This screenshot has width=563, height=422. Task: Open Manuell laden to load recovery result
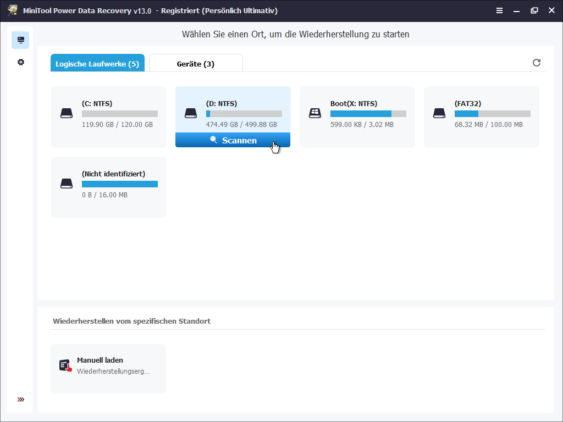108,369
